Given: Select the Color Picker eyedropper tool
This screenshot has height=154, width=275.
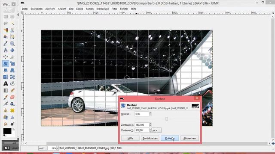Looking at the screenshot, I should coord(6,44).
